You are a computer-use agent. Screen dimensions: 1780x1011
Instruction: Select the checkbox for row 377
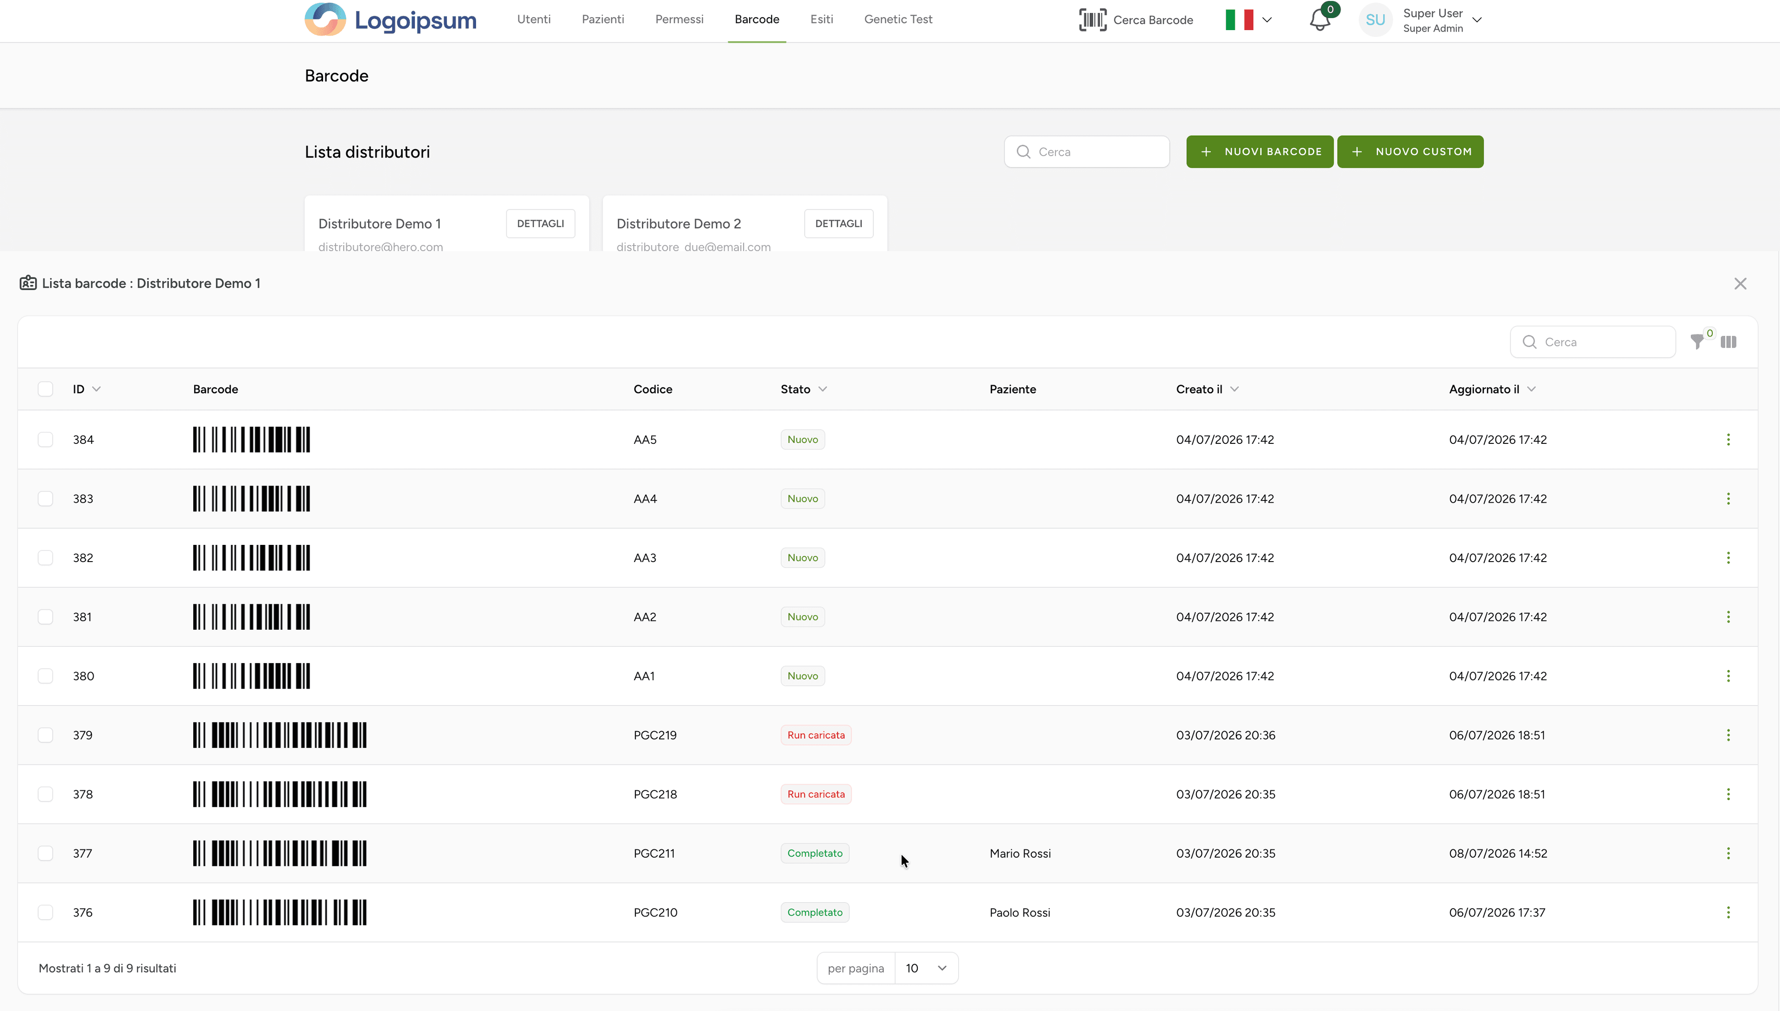coord(45,853)
